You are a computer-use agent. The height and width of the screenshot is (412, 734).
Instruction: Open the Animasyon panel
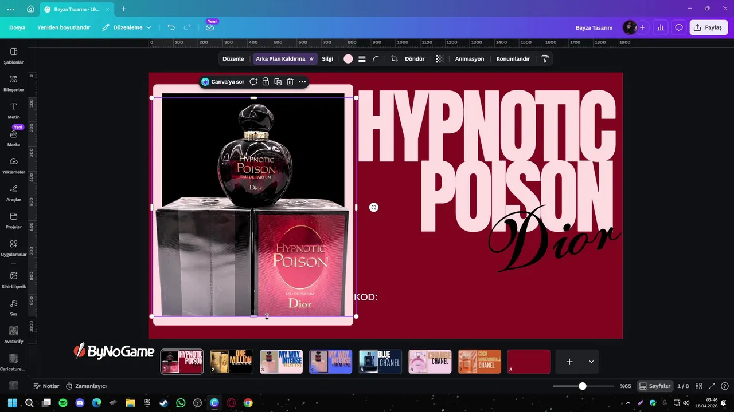click(x=470, y=59)
